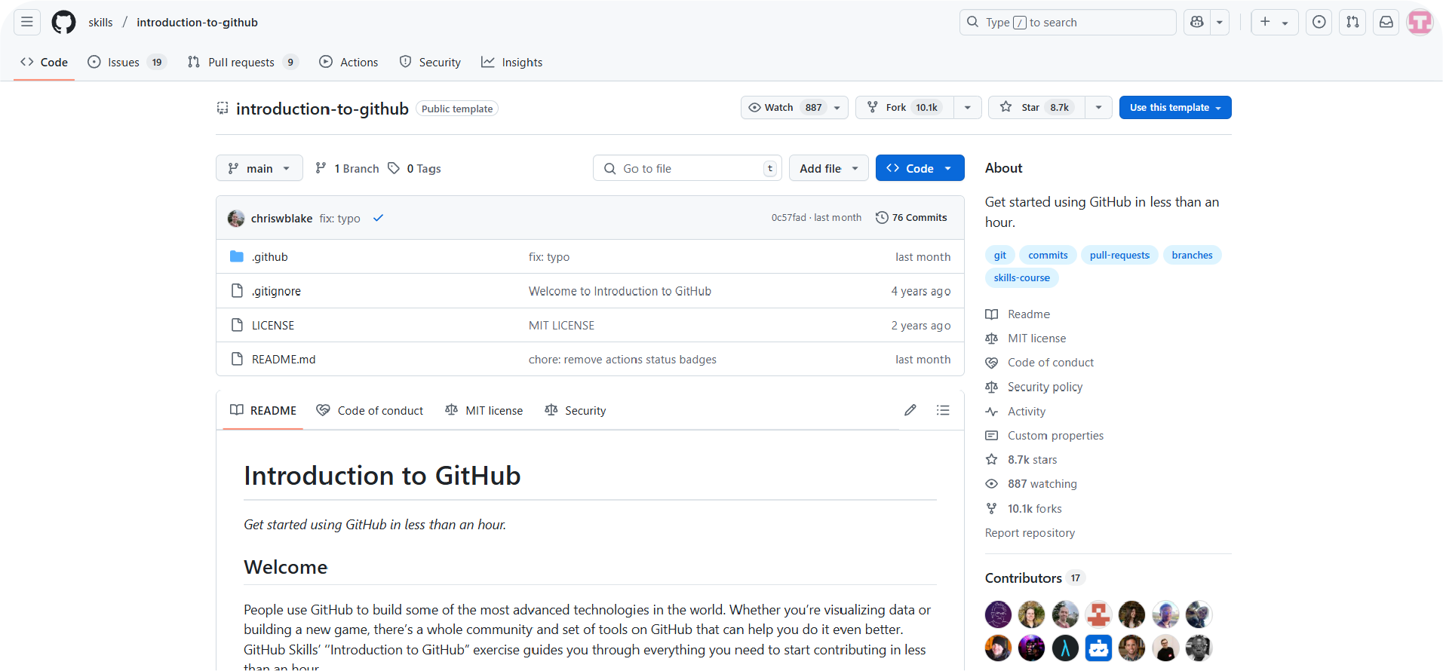Image resolution: width=1443 pixels, height=671 pixels.
Task: Open LICENSE file
Action: tap(273, 325)
